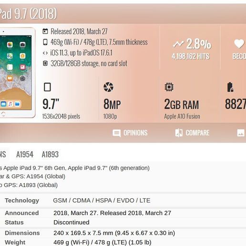This screenshot has height=246, width=246.
Task: Click the Status label link
Action: coord(14,222)
